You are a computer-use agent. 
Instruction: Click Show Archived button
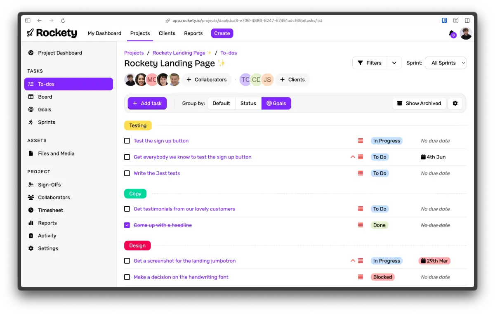[419, 103]
